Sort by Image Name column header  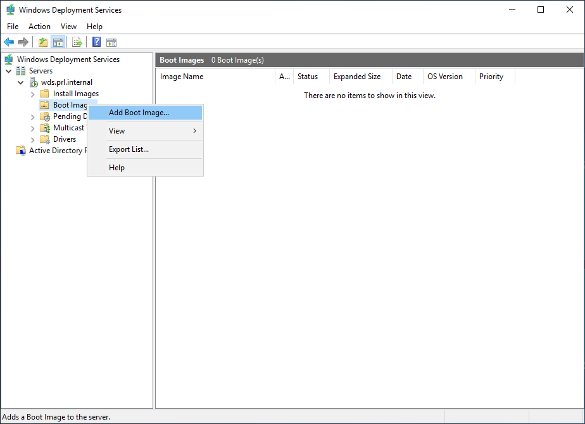click(x=215, y=77)
